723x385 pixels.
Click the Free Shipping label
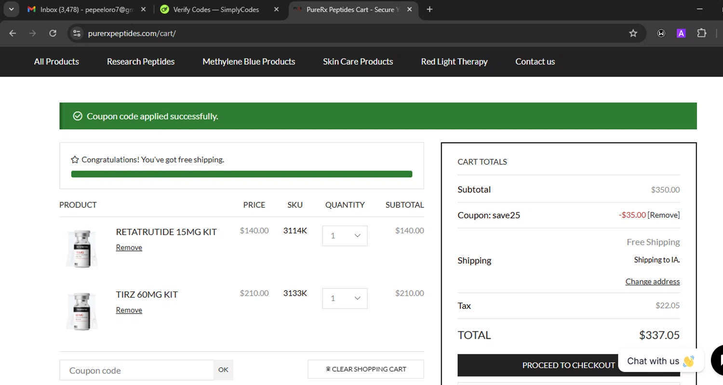[653, 242]
